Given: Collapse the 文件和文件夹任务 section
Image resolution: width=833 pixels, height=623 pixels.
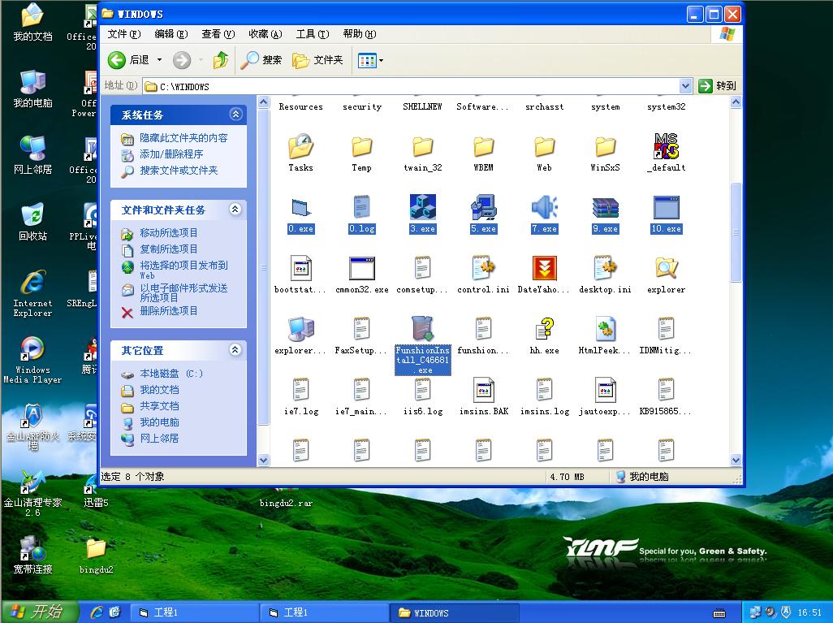Looking at the screenshot, I should click(235, 210).
